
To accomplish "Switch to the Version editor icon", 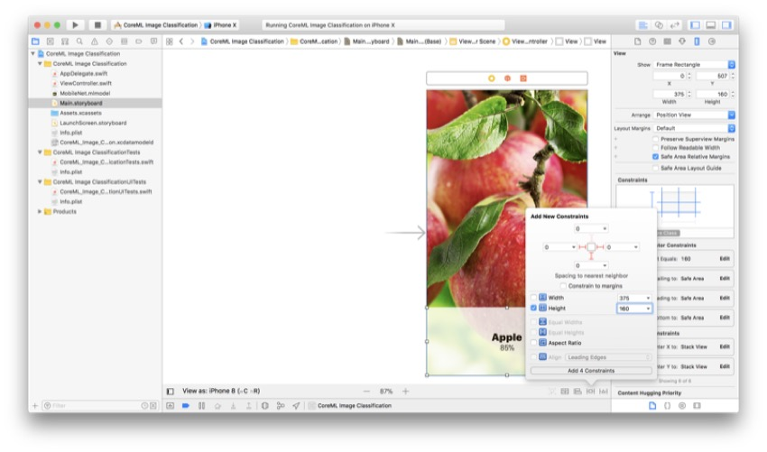I will point(675,25).
